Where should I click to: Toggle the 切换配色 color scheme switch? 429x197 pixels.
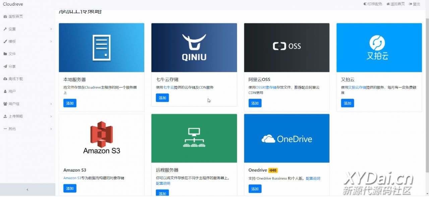(365, 4)
